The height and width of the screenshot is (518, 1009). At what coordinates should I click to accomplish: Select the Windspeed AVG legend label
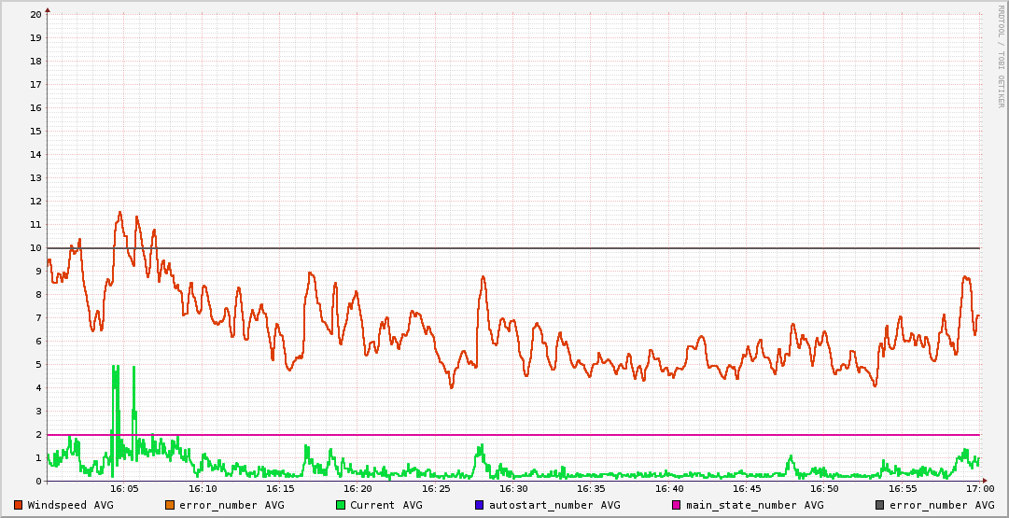tap(70, 505)
